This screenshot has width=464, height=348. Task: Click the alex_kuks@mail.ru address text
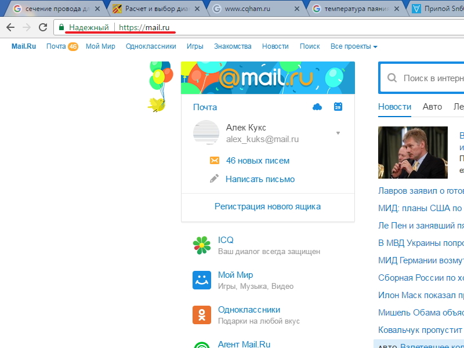pyautogui.click(x=262, y=139)
